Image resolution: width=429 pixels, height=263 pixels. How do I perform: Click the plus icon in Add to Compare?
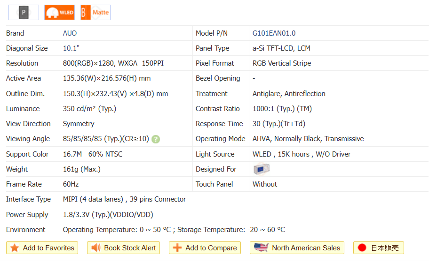(x=177, y=248)
